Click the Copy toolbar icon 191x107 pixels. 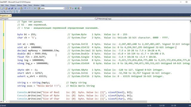point(19,8)
